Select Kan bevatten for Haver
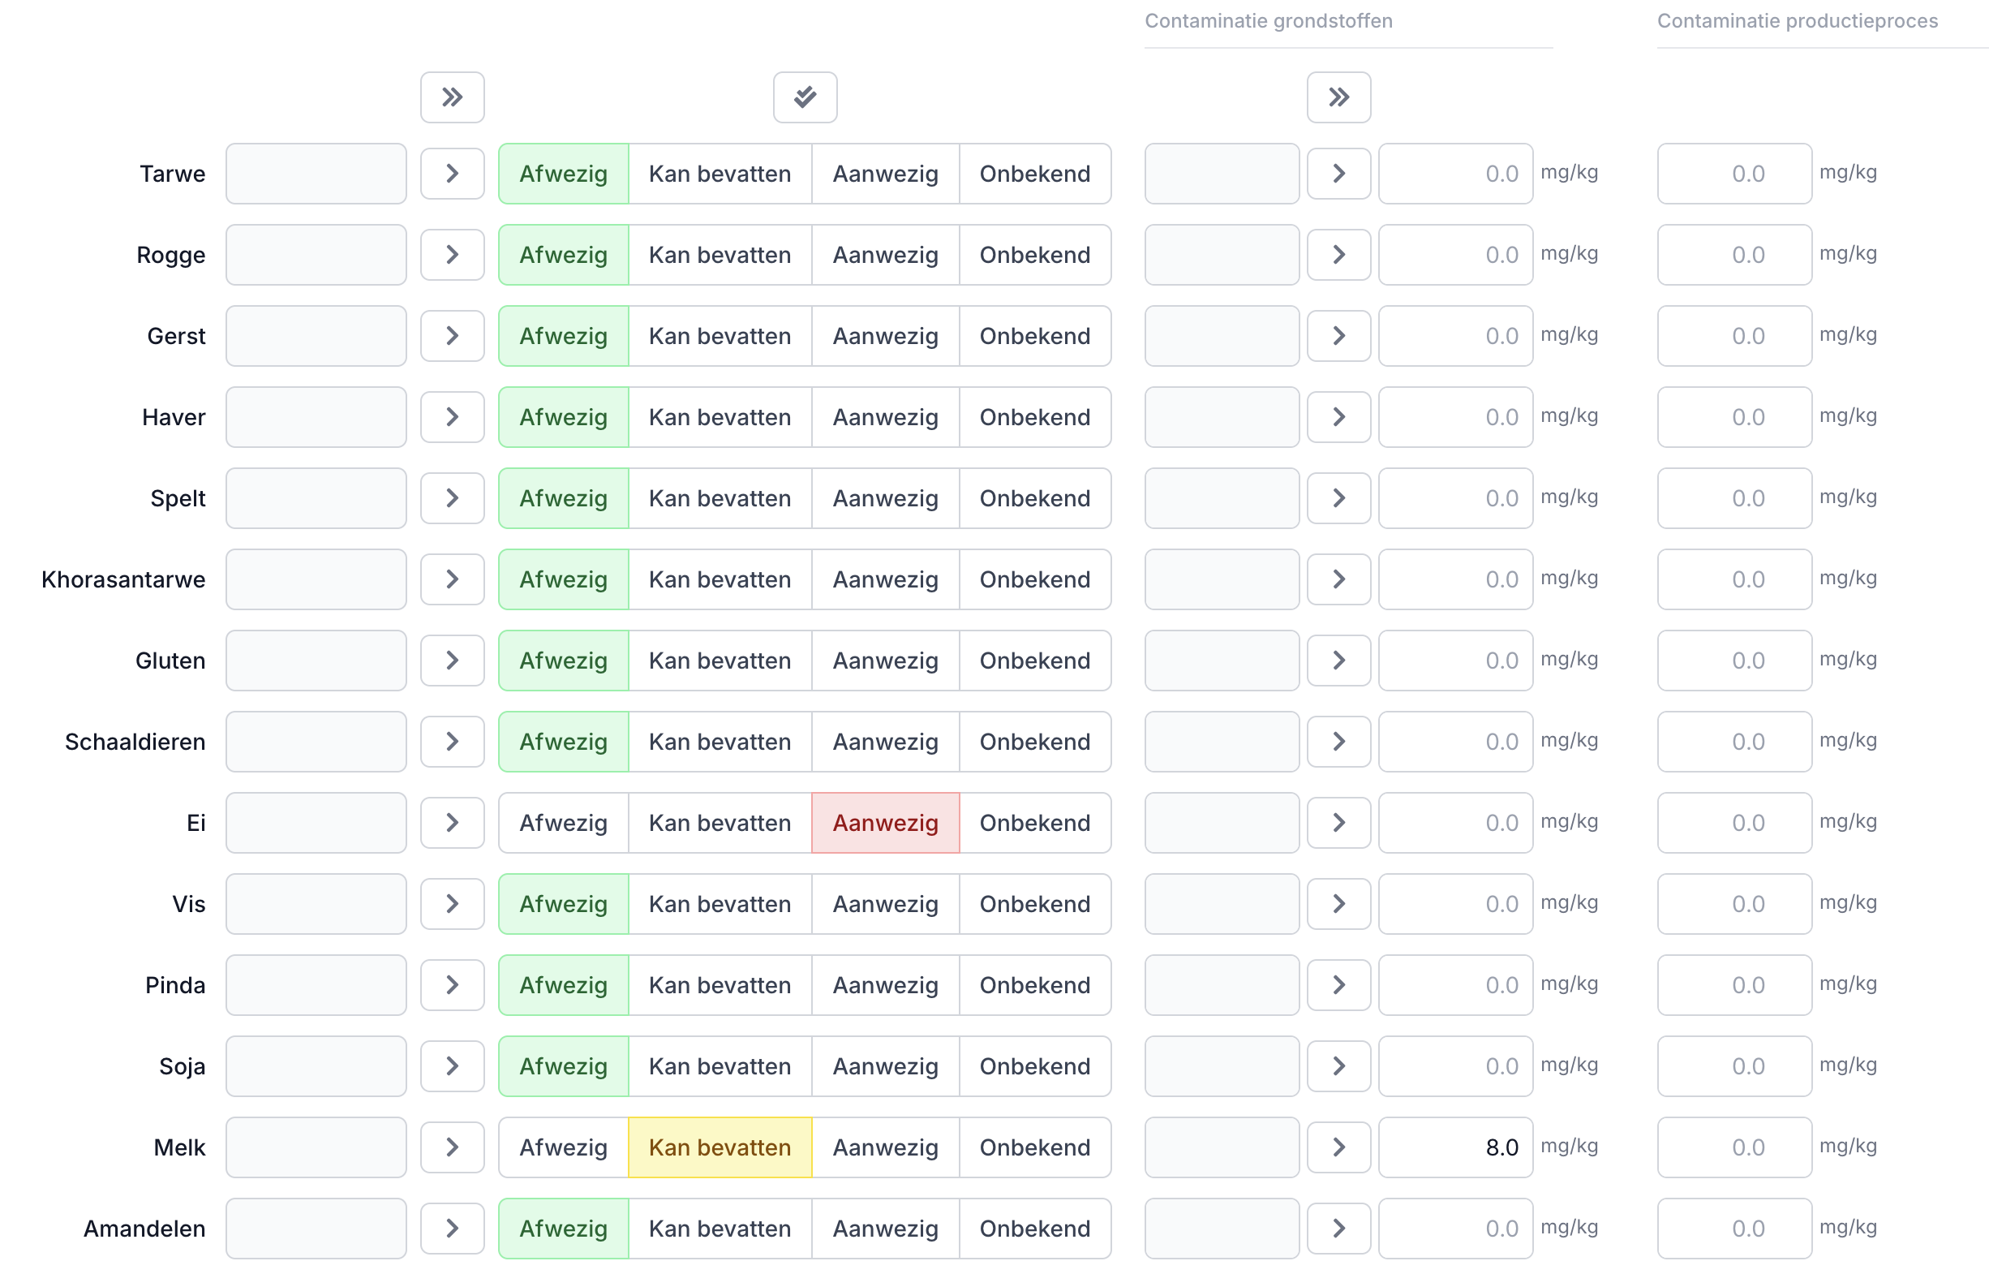This screenshot has width=1989, height=1274. pyautogui.click(x=720, y=417)
